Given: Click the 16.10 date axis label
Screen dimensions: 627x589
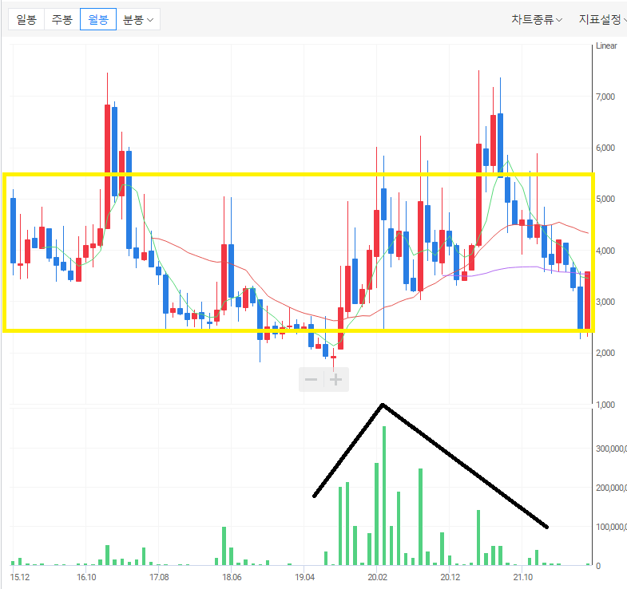Looking at the screenshot, I should click(86, 577).
